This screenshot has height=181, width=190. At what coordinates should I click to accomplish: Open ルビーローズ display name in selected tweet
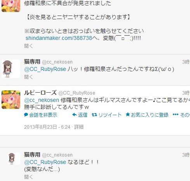coord(40,93)
